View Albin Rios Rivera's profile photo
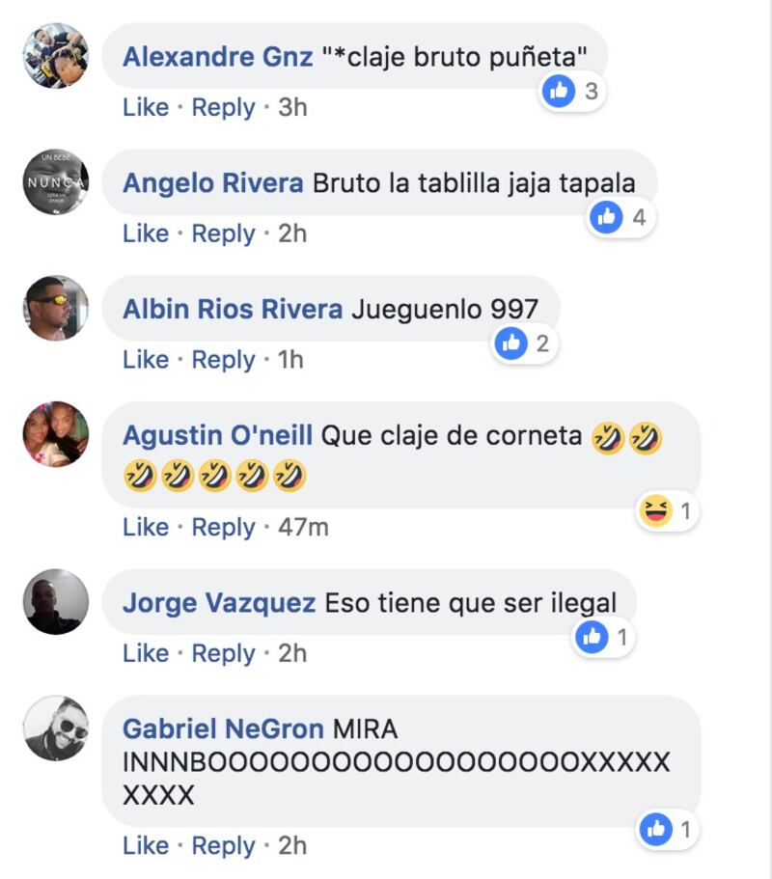The width and height of the screenshot is (772, 879). coord(56,309)
